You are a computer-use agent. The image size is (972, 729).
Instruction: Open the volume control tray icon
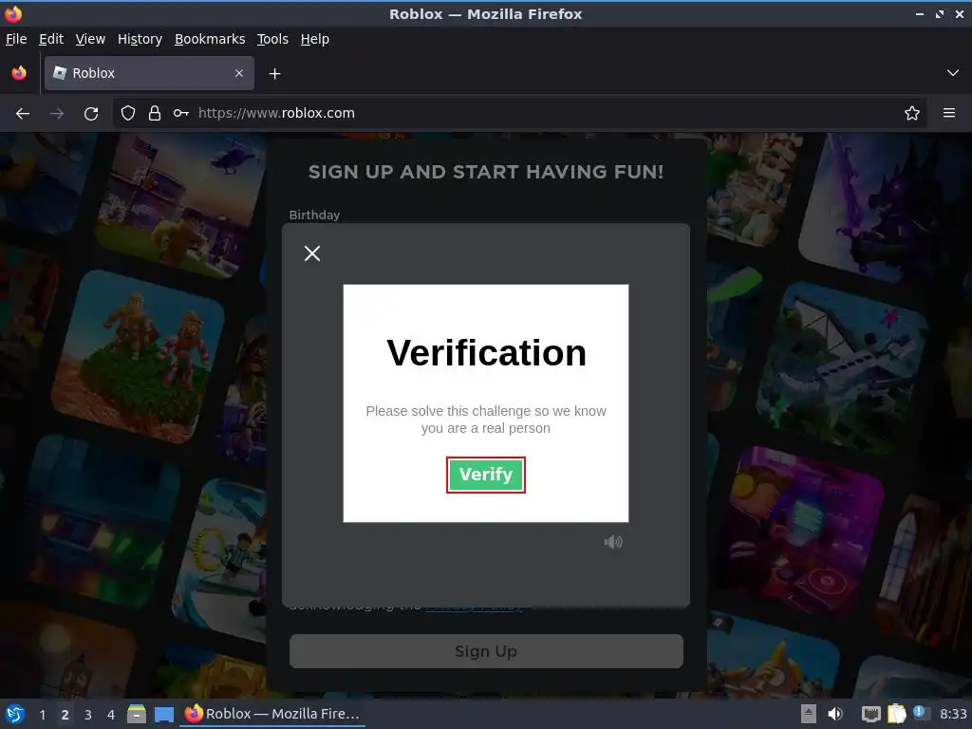tap(835, 714)
